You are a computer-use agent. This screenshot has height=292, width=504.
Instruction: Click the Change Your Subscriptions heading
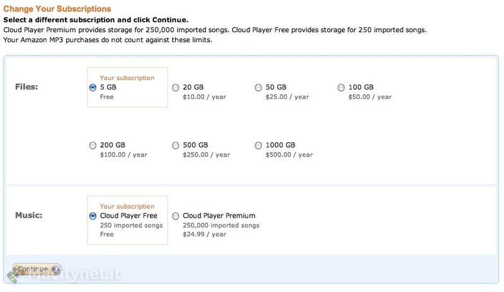[57, 9]
